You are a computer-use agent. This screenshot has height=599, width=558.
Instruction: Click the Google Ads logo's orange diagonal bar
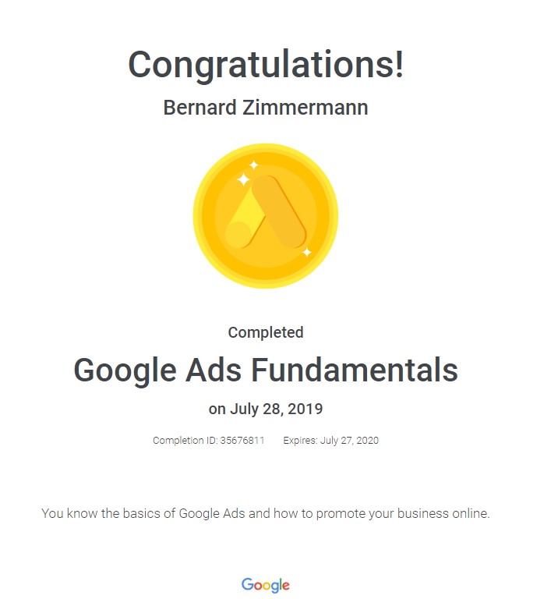(x=279, y=211)
